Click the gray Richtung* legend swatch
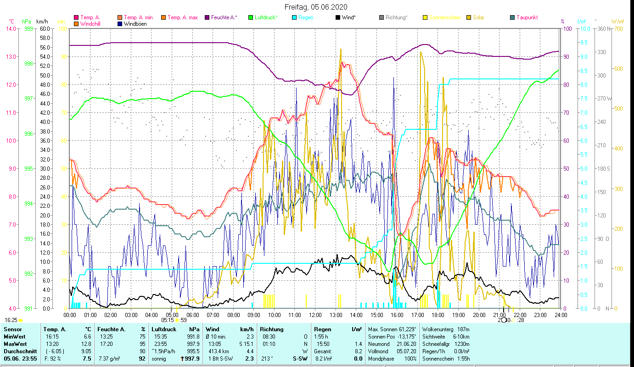 click(x=381, y=18)
